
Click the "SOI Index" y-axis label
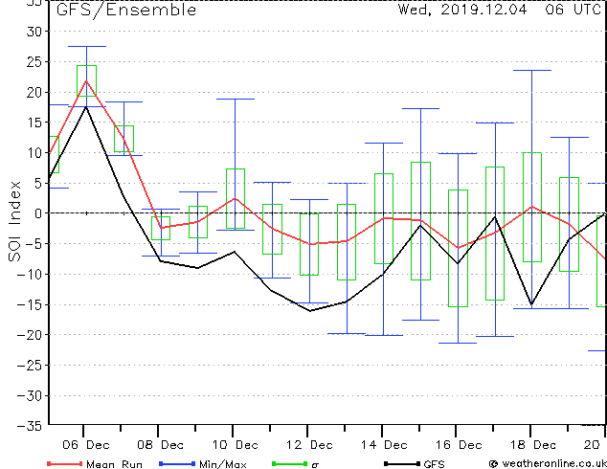coord(14,221)
